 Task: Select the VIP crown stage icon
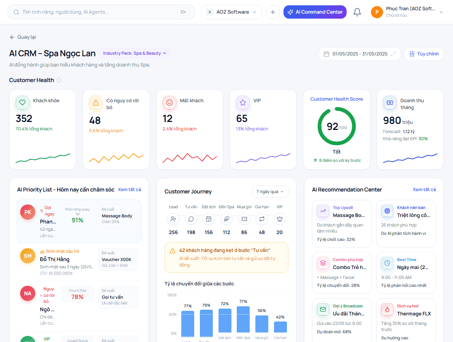point(279,219)
